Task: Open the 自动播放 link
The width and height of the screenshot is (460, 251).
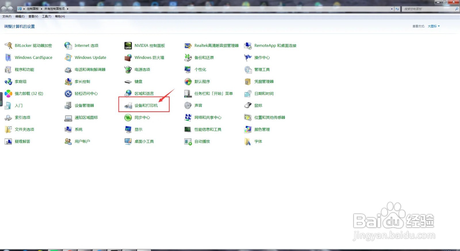Action: click(202, 141)
